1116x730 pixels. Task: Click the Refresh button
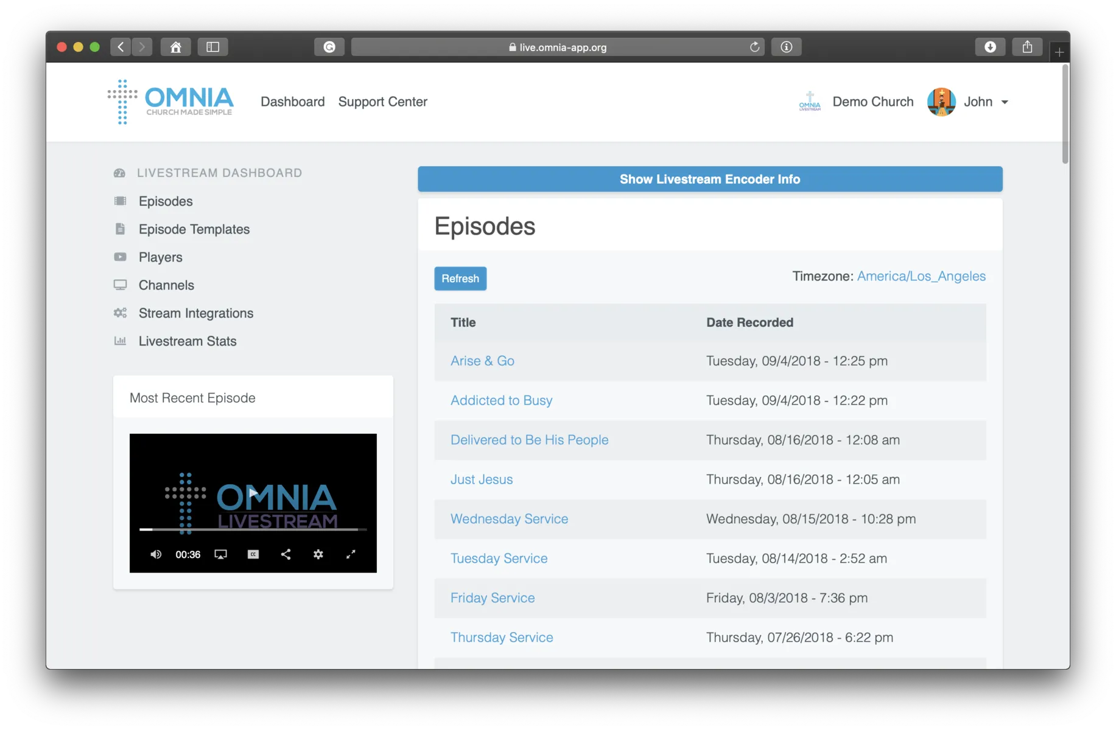pos(460,279)
